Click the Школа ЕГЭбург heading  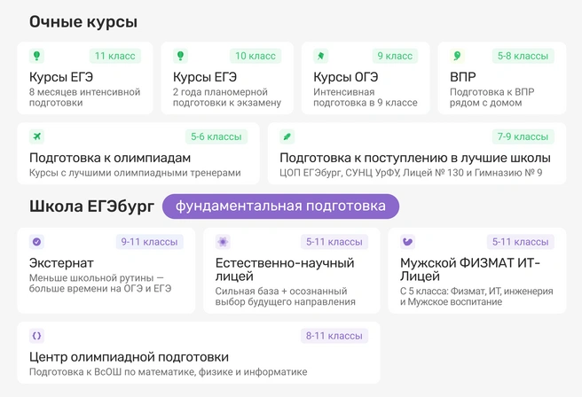(x=91, y=206)
